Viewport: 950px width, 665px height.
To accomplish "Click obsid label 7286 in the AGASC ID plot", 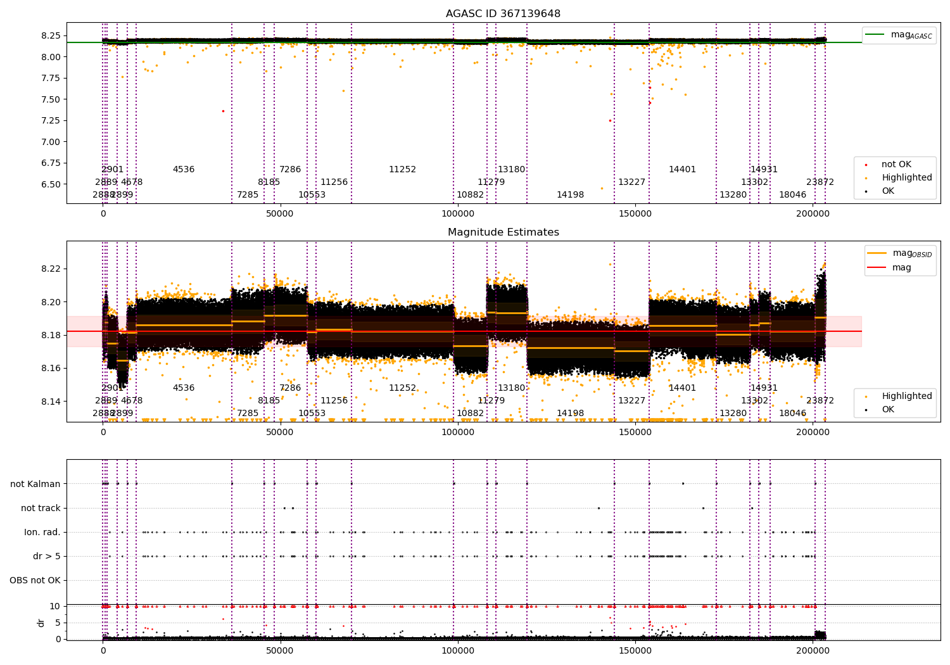I will [x=290, y=169].
